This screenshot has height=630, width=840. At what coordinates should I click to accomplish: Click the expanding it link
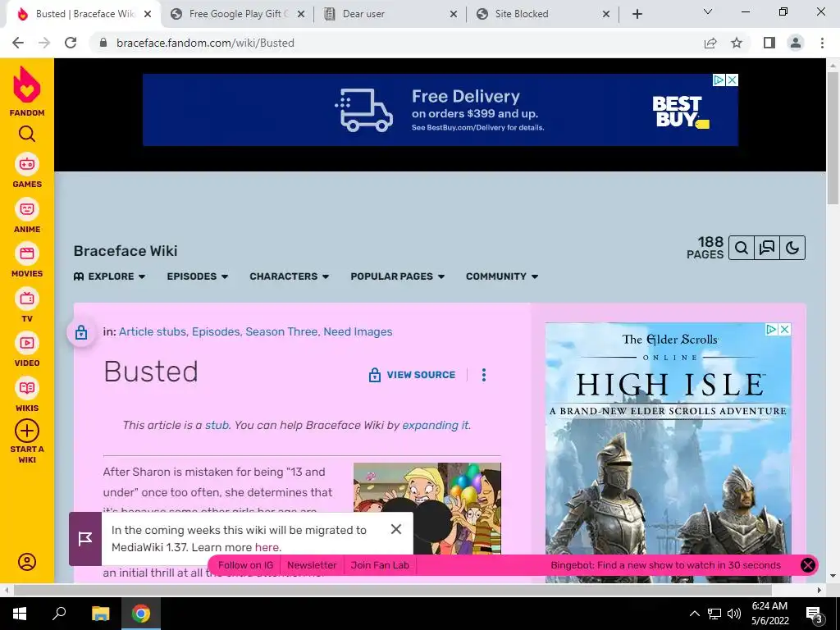(x=436, y=426)
